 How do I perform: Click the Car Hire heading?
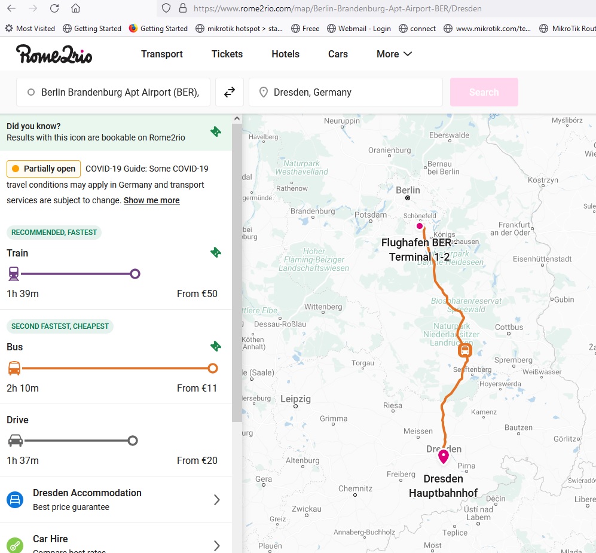coord(50,539)
